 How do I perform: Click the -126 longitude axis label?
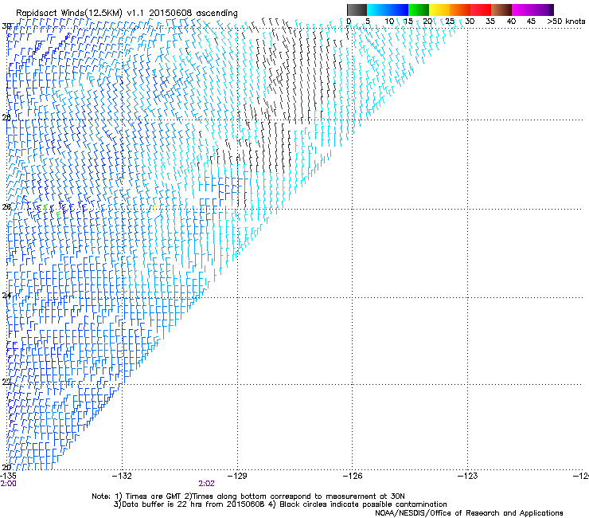[x=353, y=476]
